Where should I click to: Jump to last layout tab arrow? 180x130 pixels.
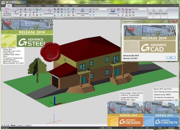click(8, 125)
